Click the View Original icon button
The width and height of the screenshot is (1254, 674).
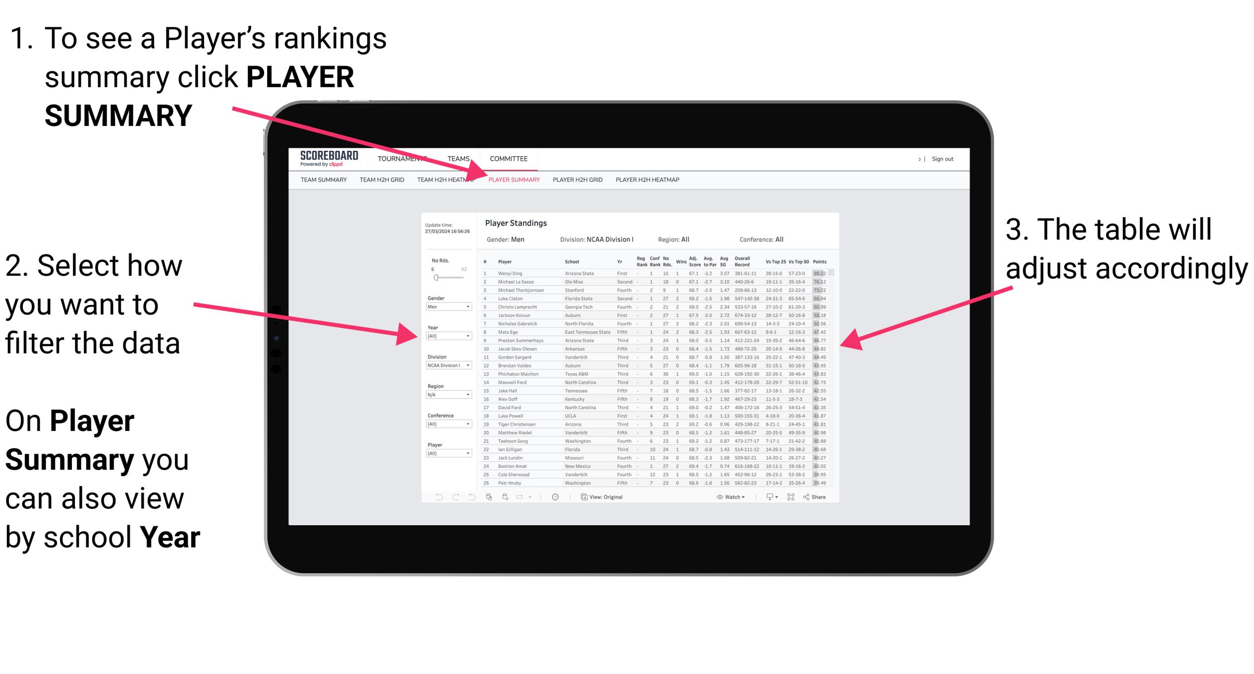pos(581,495)
